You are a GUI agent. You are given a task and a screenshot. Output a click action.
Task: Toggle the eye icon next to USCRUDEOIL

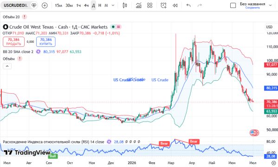34,5
